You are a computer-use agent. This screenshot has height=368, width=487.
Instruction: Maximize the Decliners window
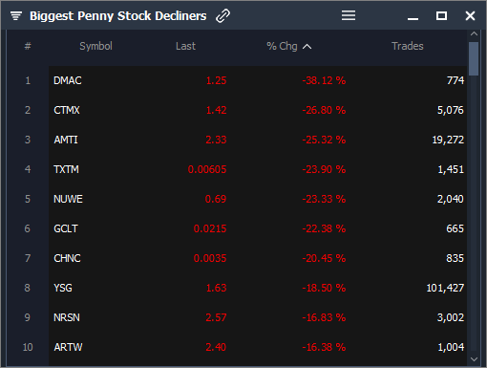point(441,15)
